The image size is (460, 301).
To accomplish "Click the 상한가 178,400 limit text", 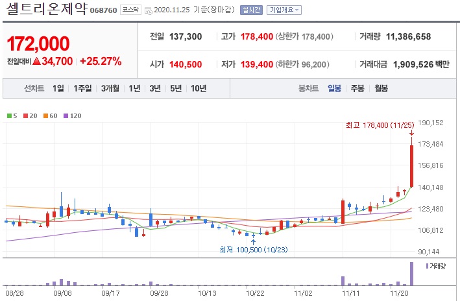I will coord(304,37).
